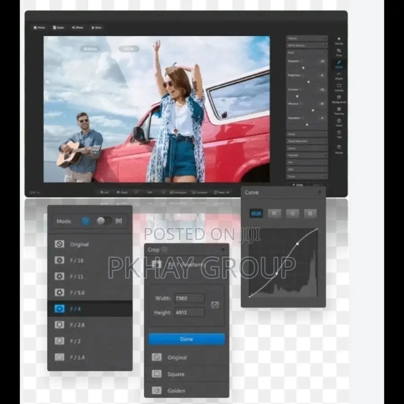Select the Effects tool in the right sidebar
The width and height of the screenshot is (404, 404).
pos(339,76)
